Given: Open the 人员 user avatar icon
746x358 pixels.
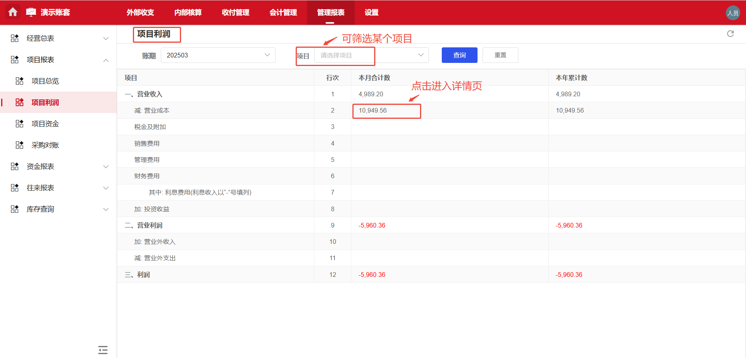Looking at the screenshot, I should [733, 12].
